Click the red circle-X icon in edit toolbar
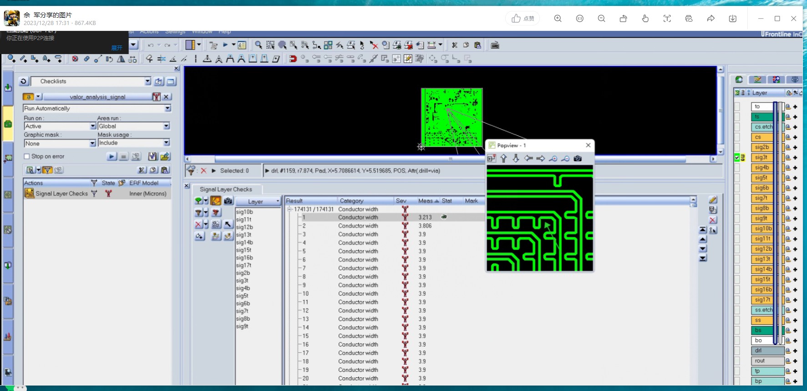 pos(75,59)
